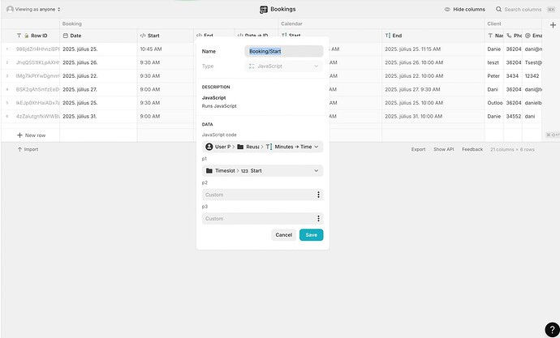Click the Search columns field
The height and width of the screenshot is (338, 560).
(x=523, y=10)
